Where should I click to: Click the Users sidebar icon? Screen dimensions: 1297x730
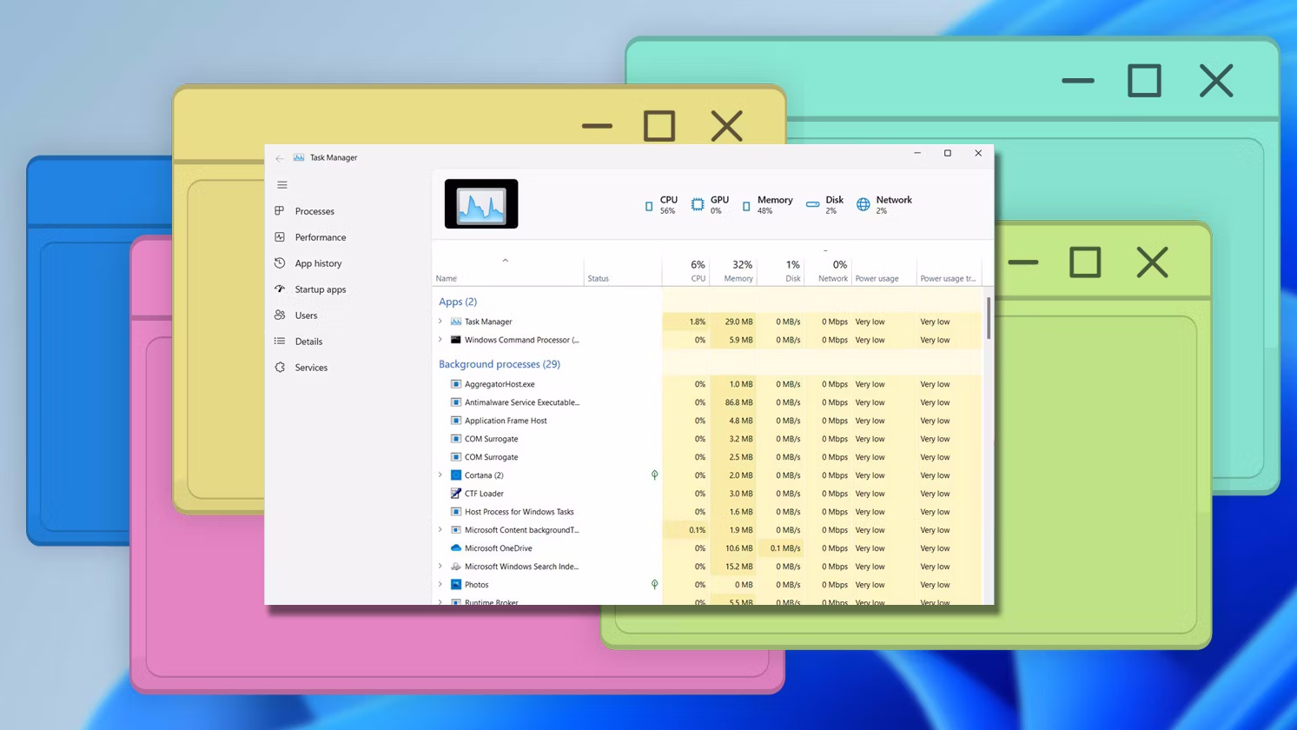click(280, 315)
